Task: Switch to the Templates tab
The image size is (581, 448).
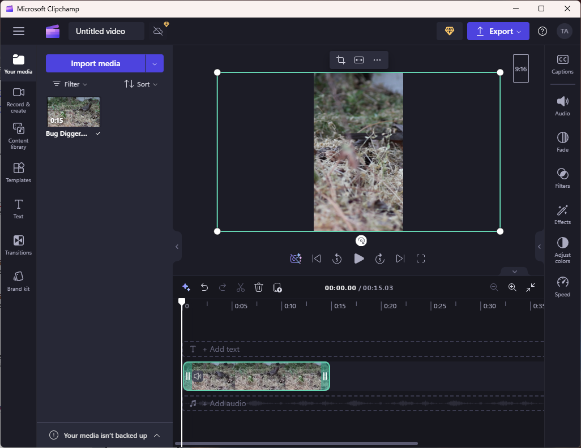Action: (19, 172)
